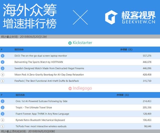The width and height of the screenshot is (160, 133).
Task: Click the pink Indiegogo circle icon
Action: [x=70, y=89]
